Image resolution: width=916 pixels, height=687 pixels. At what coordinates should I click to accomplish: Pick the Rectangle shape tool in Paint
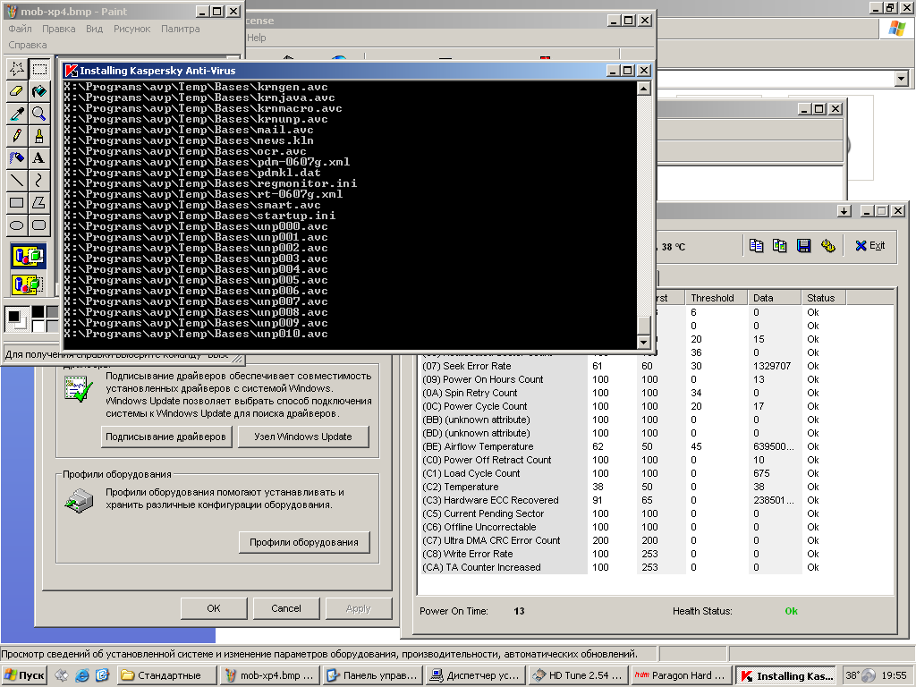coord(17,202)
